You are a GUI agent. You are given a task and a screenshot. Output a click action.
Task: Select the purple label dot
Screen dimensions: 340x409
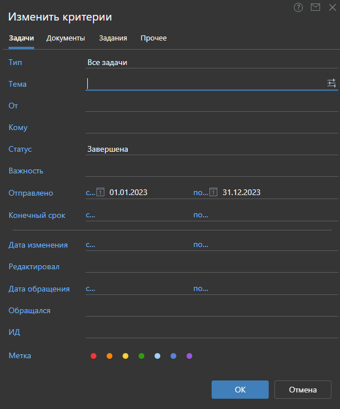(x=189, y=356)
